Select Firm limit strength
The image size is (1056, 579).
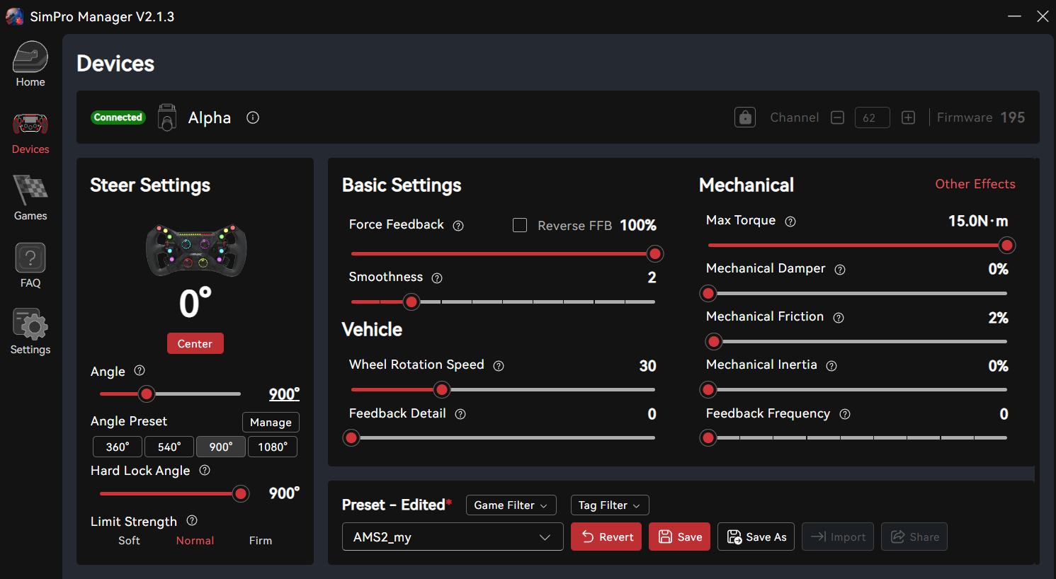pyautogui.click(x=261, y=541)
